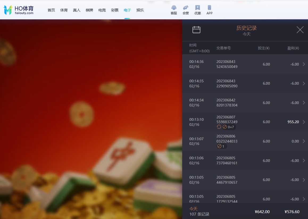Open the 优惠 promotions icon
Screen dimensions: 308x219
197,8
